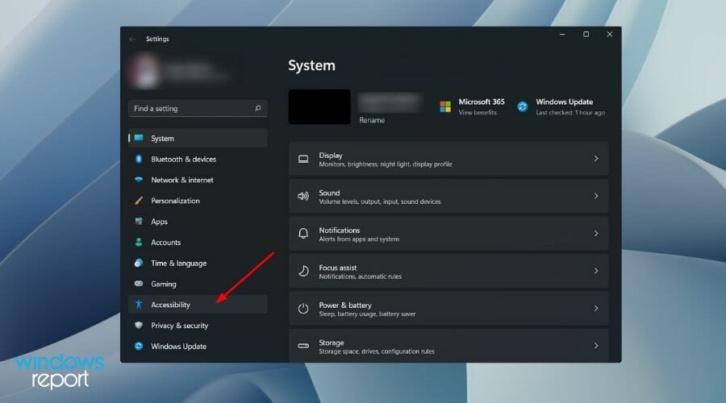Click the Notifications bell icon
The image size is (726, 403).
point(303,234)
